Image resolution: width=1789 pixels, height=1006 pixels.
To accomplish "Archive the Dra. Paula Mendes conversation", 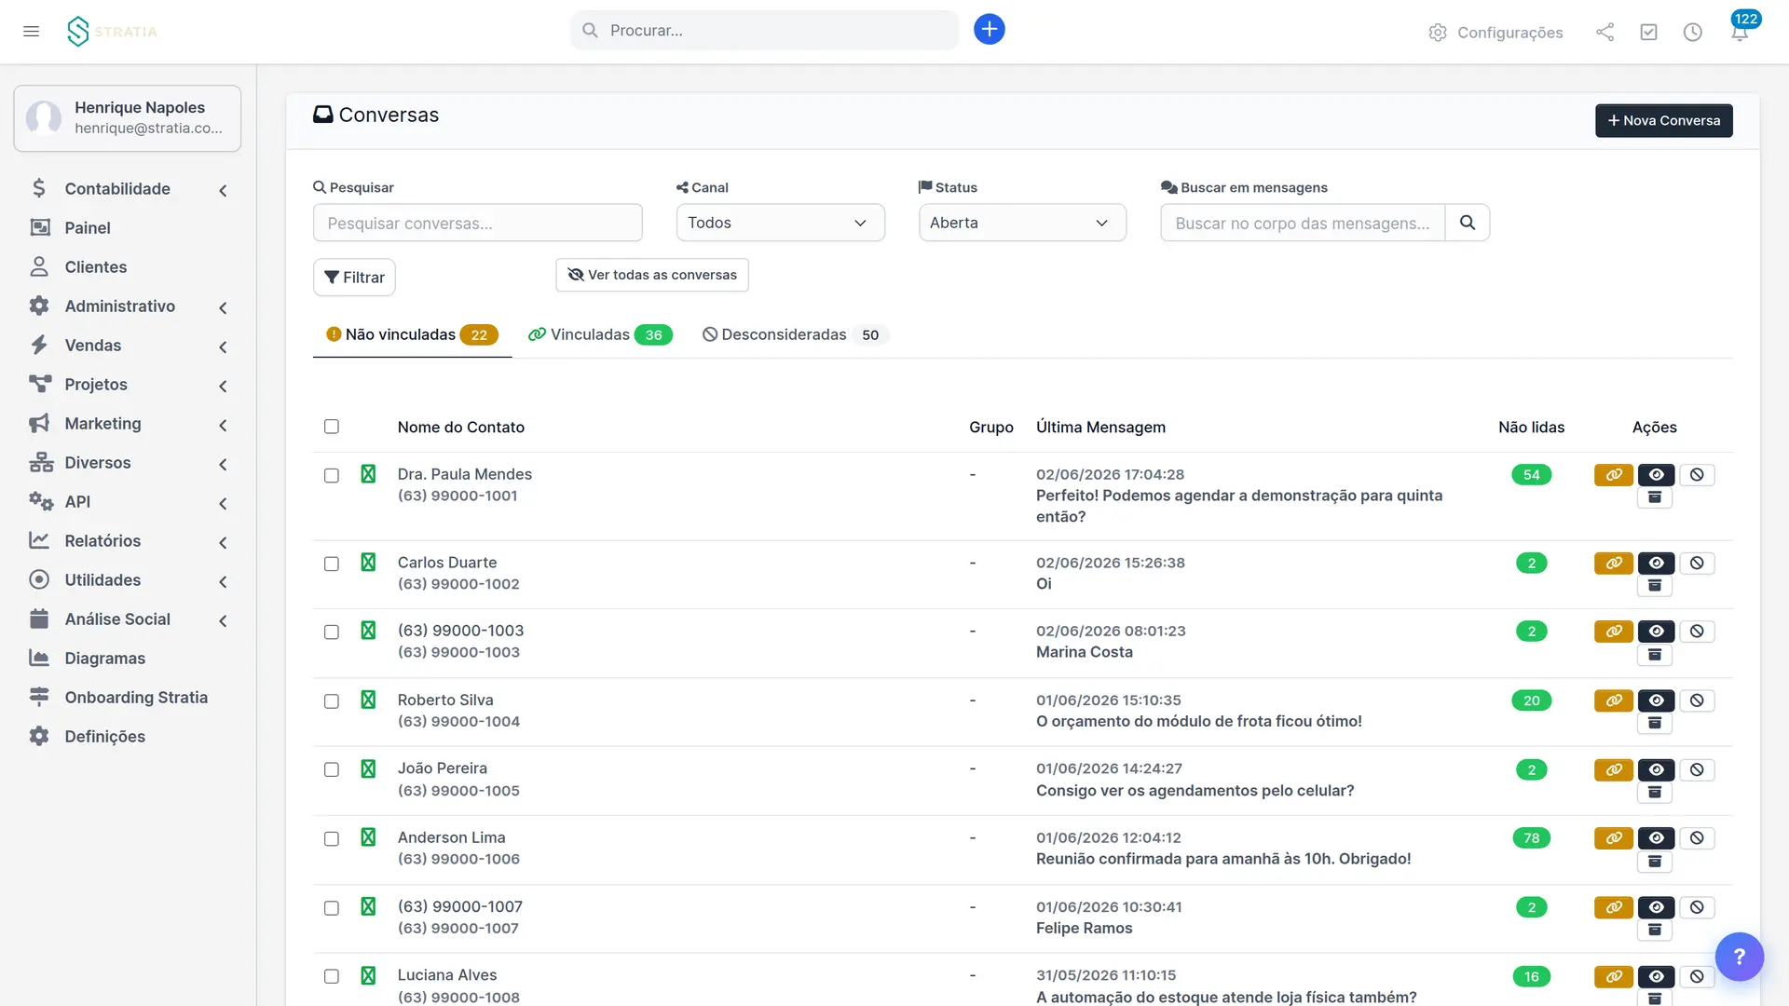I will point(1655,498).
